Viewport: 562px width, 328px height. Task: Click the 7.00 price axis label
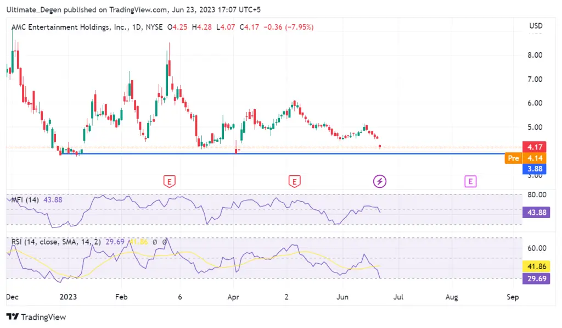tap(535, 79)
